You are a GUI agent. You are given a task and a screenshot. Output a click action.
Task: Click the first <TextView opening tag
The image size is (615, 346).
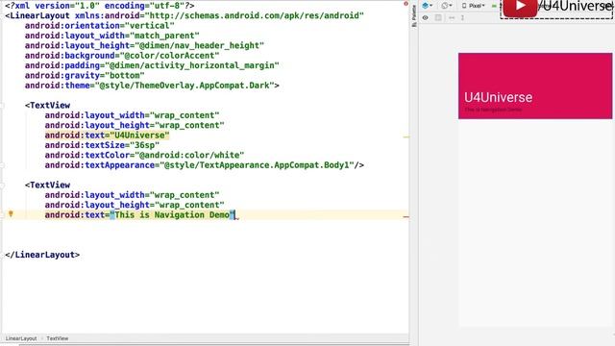coord(47,105)
